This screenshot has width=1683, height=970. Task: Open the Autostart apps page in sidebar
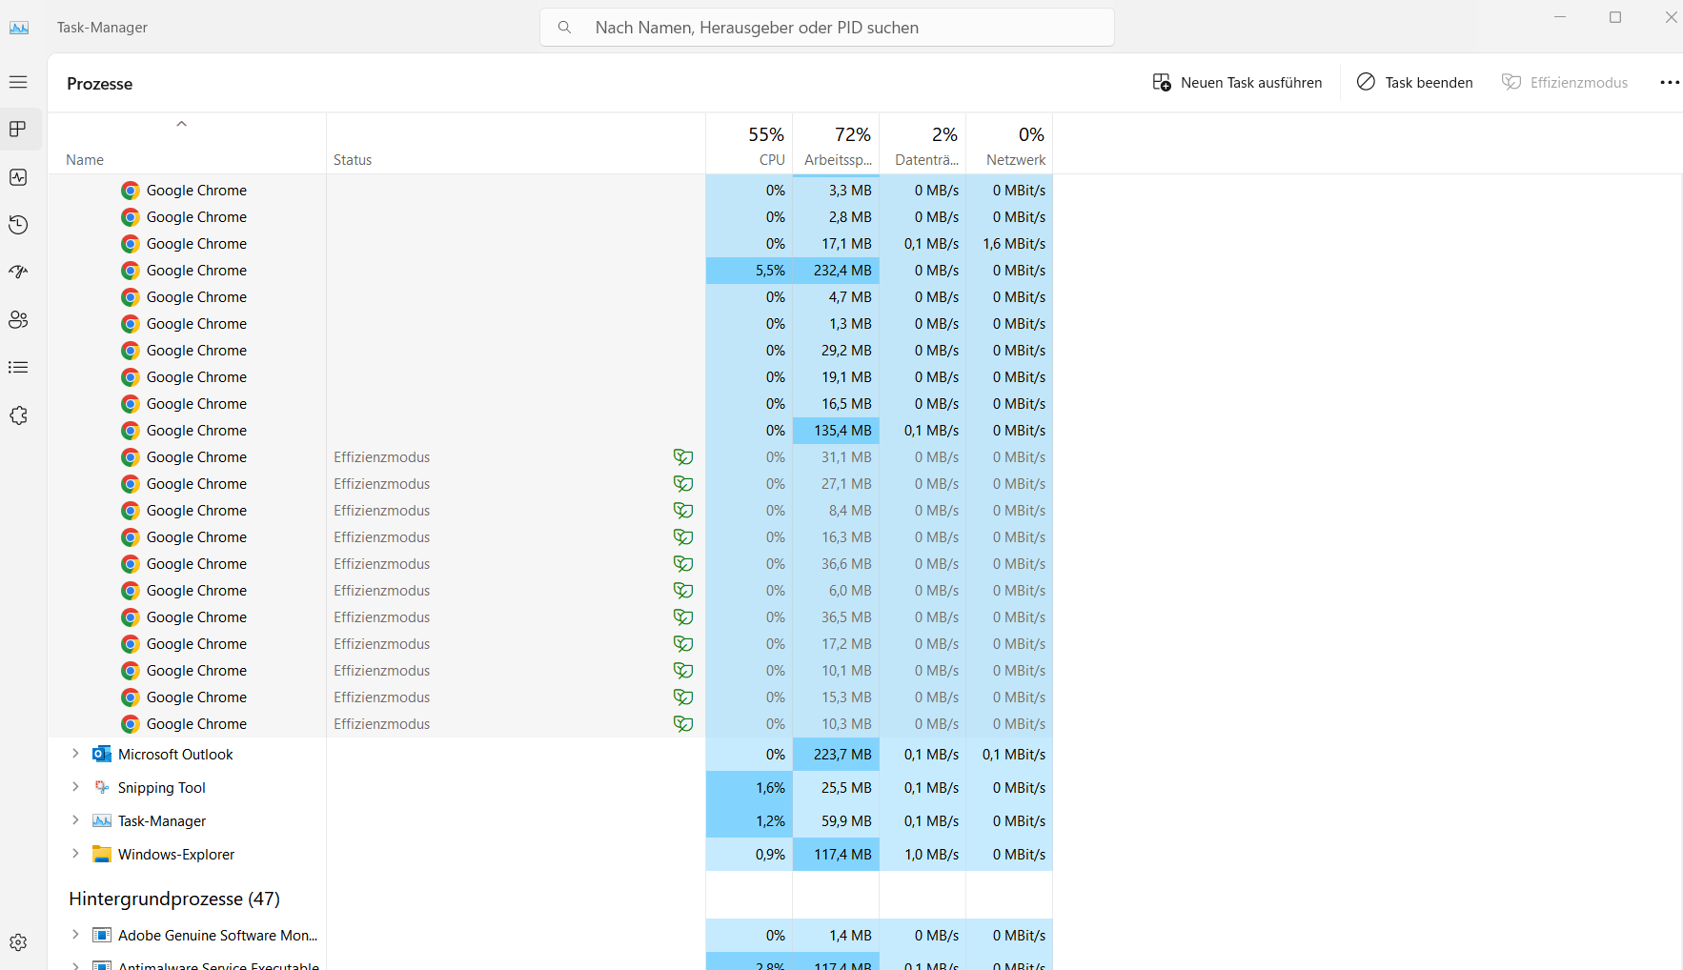tap(18, 273)
